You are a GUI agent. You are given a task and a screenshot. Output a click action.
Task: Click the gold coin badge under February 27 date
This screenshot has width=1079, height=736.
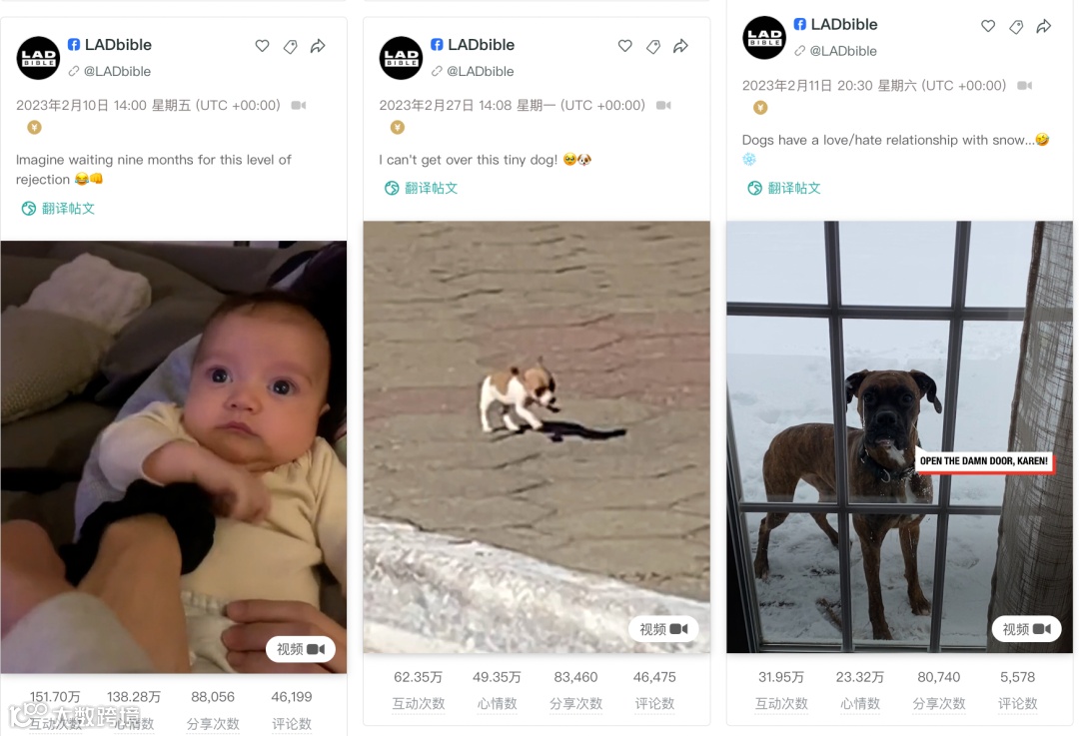click(397, 127)
